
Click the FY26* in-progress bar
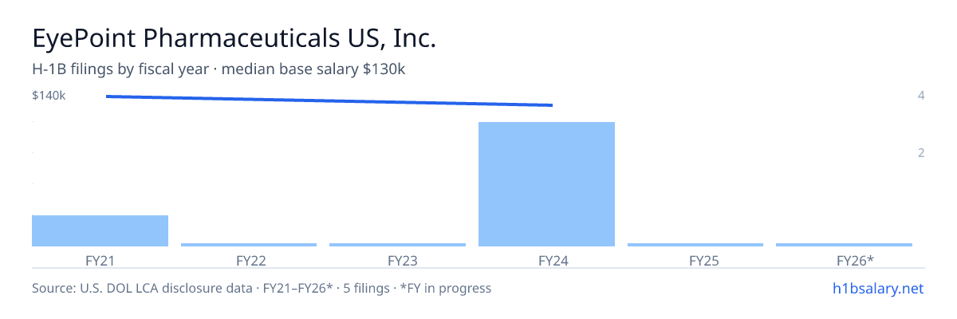(x=844, y=245)
